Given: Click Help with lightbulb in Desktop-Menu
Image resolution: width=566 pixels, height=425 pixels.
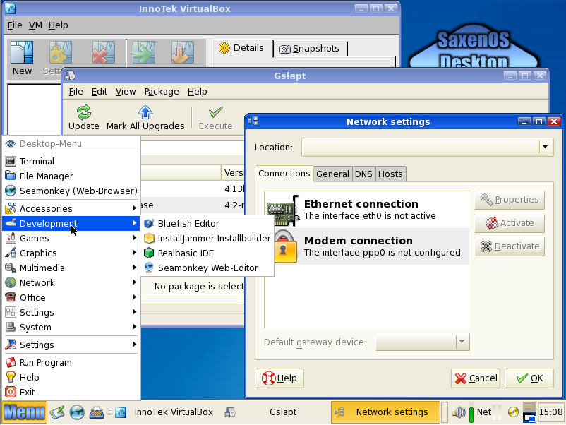Looking at the screenshot, I should pyautogui.click(x=71, y=377).
